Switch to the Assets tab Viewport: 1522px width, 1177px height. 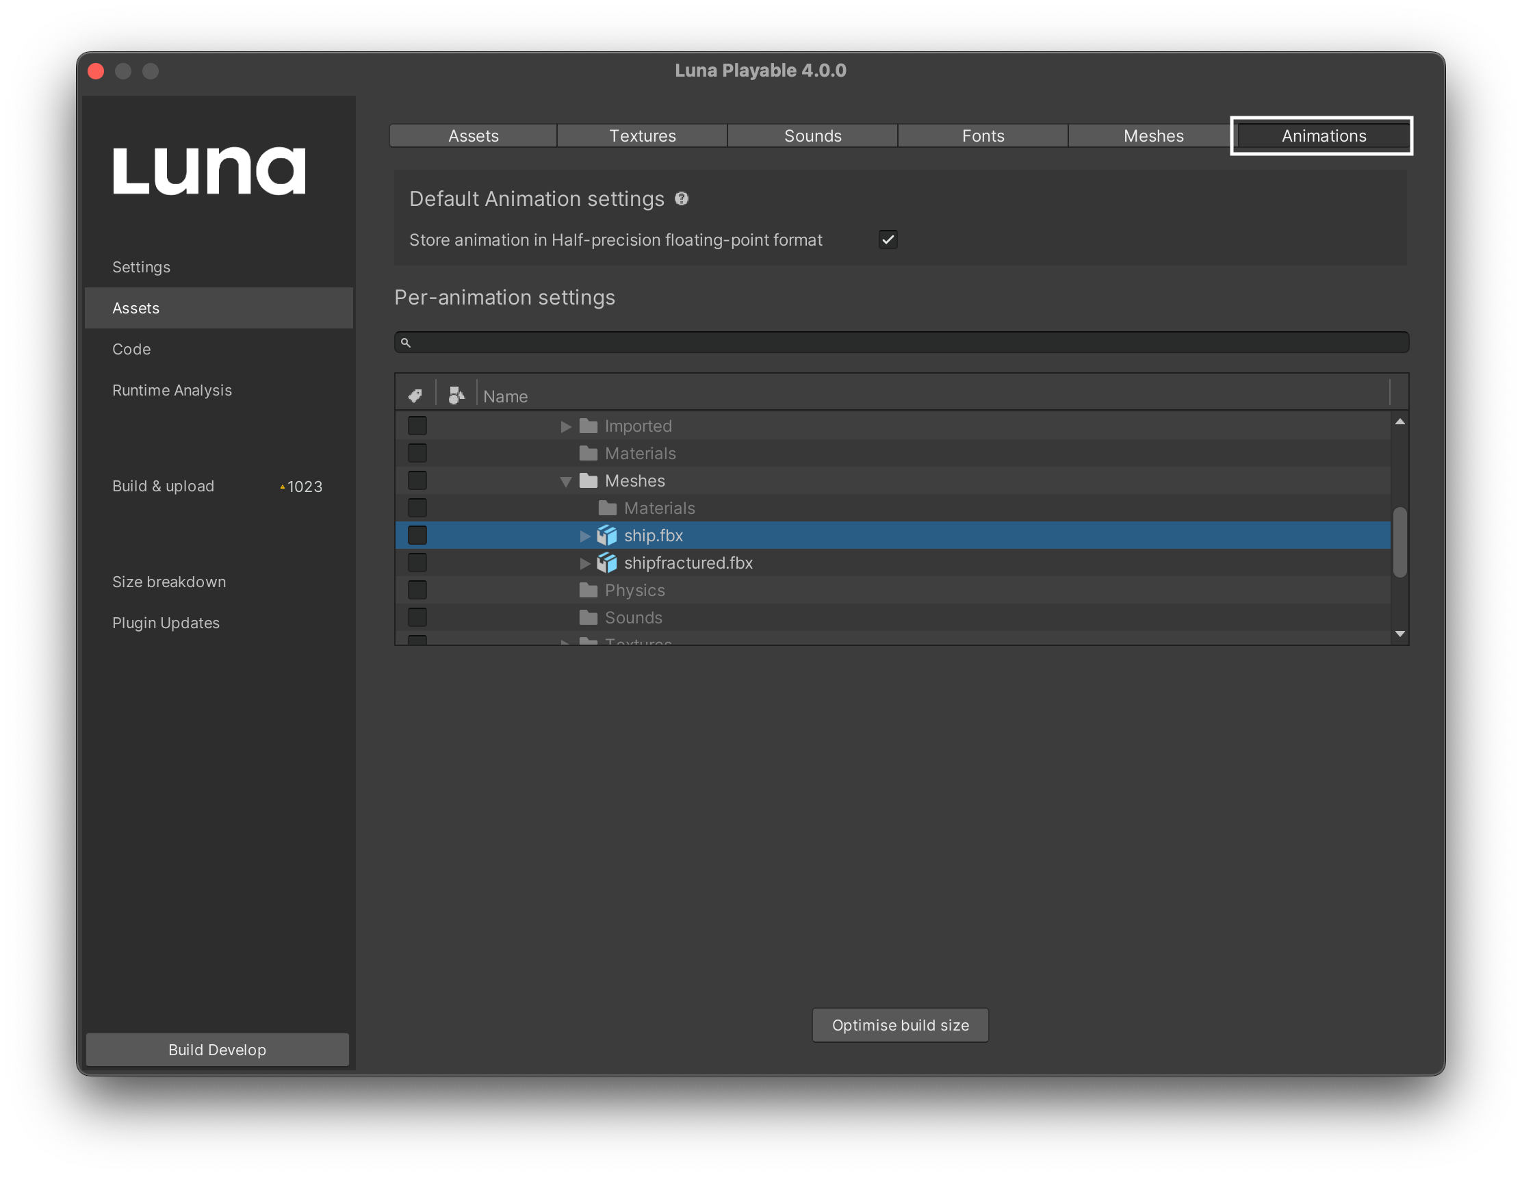[x=473, y=136]
